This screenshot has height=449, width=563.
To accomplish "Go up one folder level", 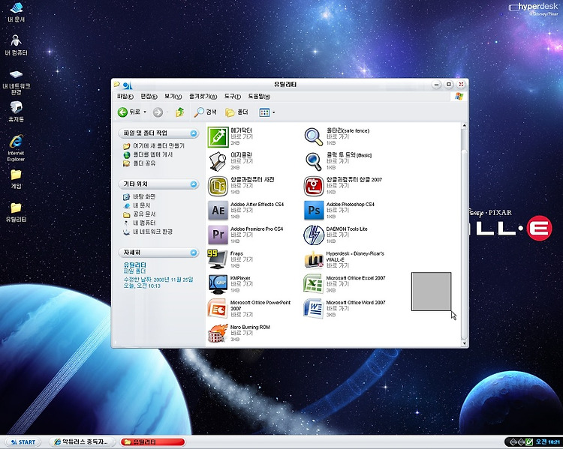I will (x=180, y=112).
